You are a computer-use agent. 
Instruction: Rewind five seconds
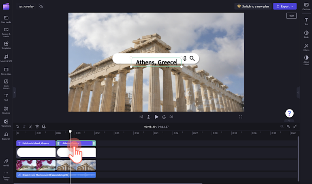(148, 117)
